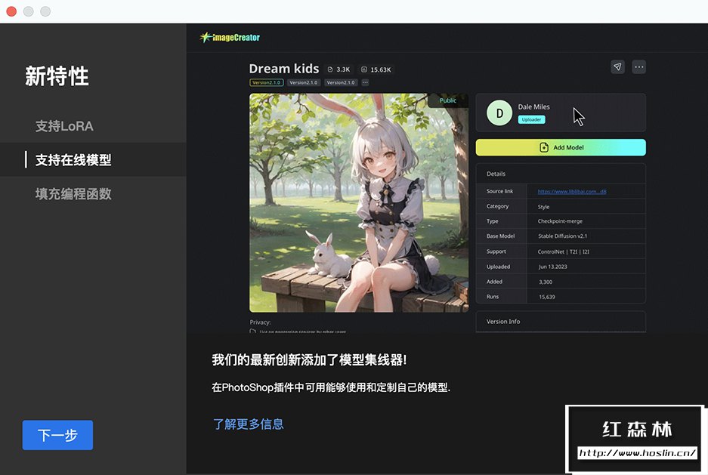Click the paper plane share icon
Viewport: 708px width, 475px height.
(x=617, y=66)
